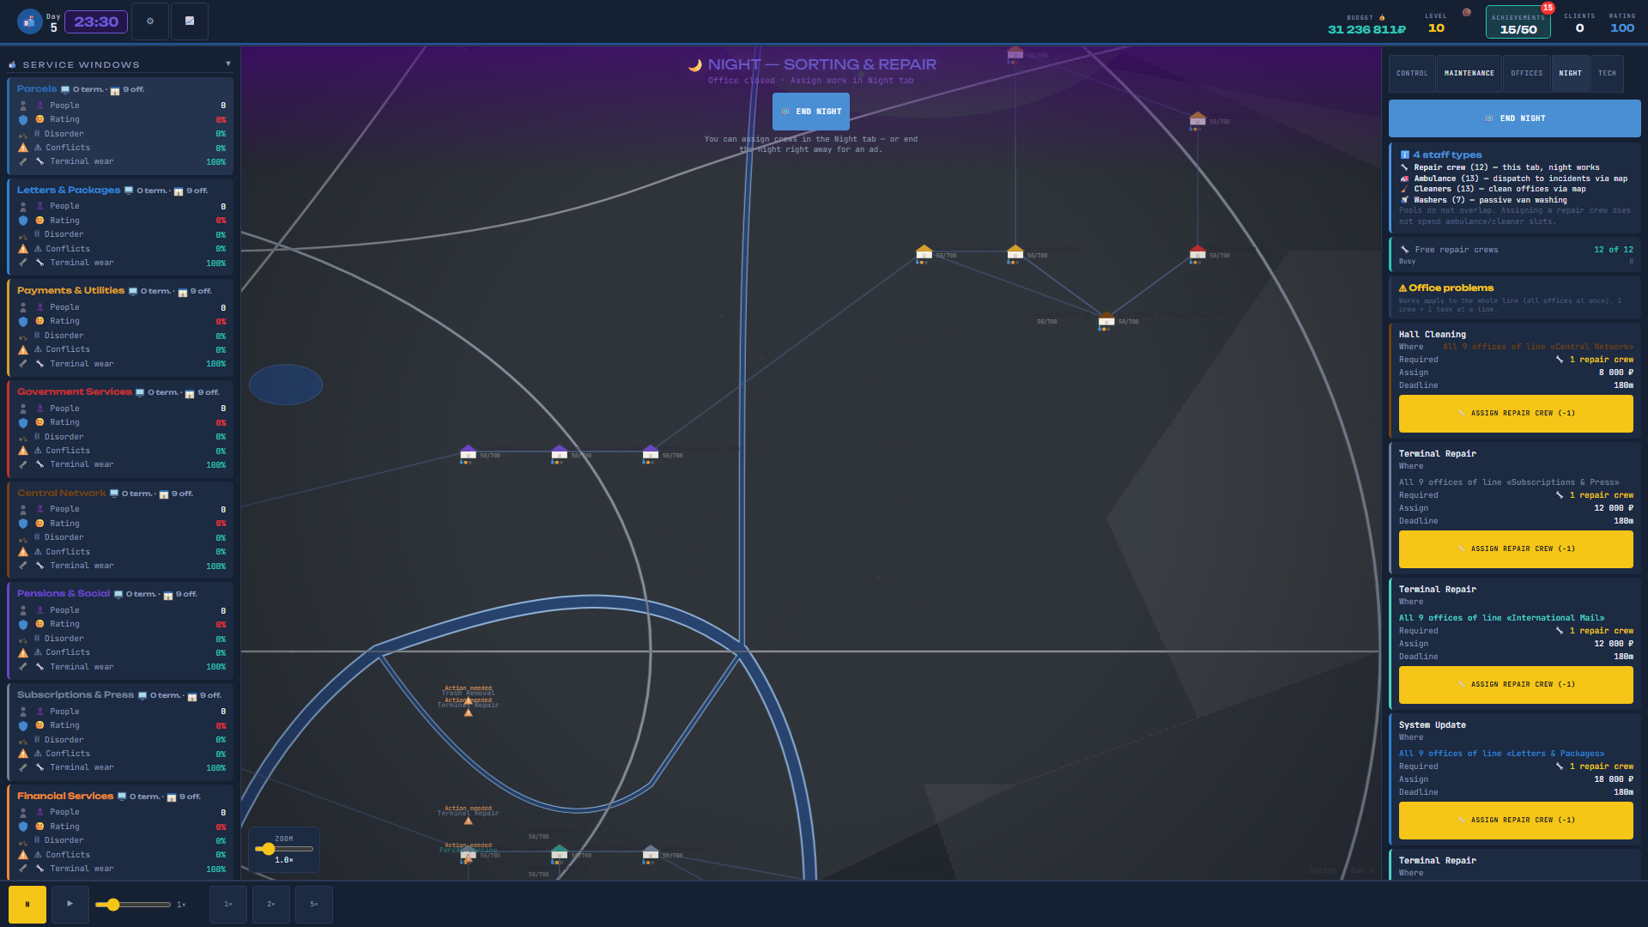The image size is (1648, 927).
Task: Click the mailbox logo icon beside Day 5
Action: pos(30,21)
